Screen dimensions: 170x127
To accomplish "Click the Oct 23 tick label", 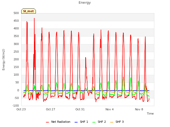I will (21, 109).
